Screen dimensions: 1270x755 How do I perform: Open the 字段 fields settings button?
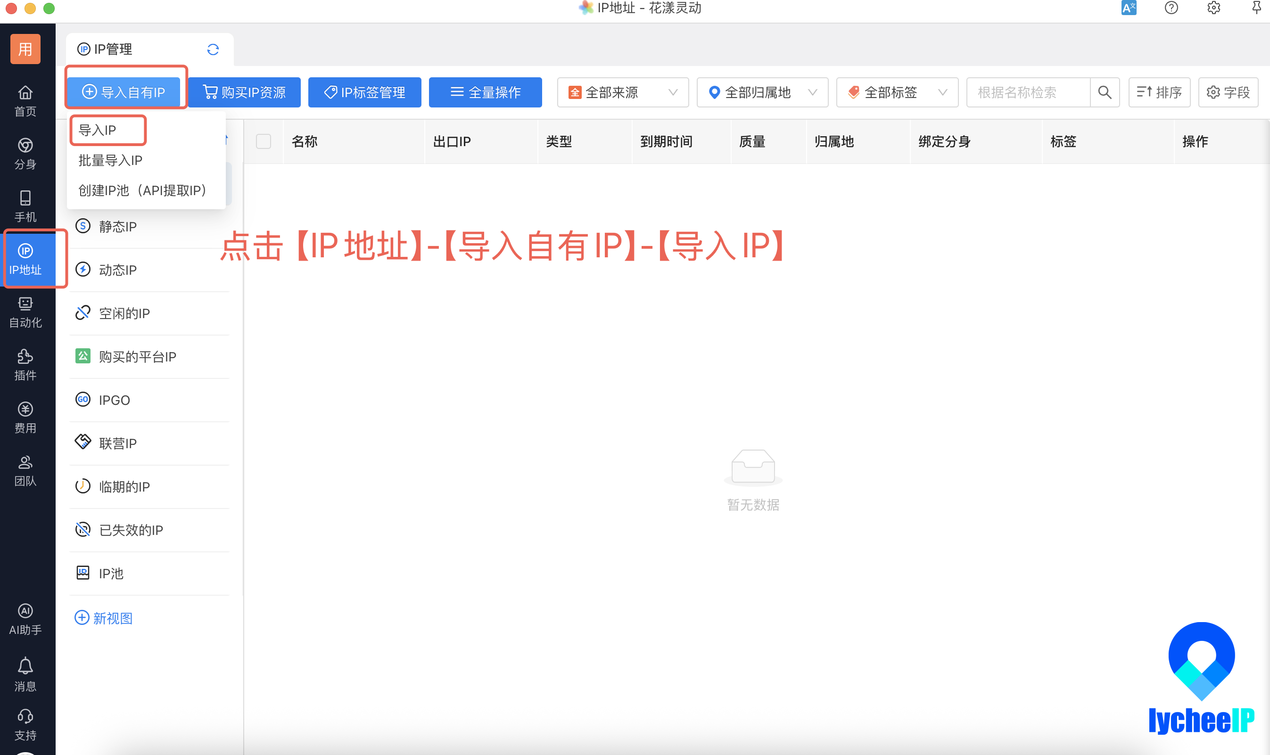coord(1228,92)
